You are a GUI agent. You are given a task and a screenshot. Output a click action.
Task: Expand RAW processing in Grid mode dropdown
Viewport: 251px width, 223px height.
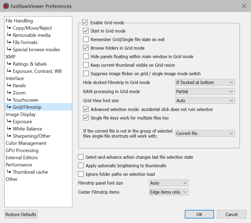[x=205, y=91]
